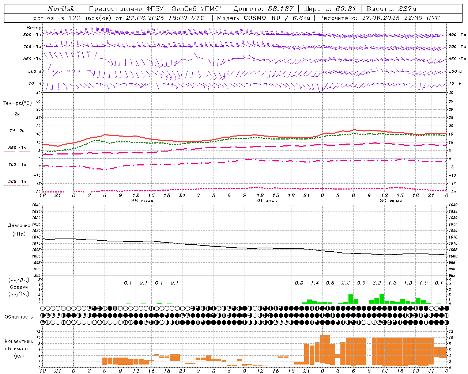Click the '1.8' precipitation total value

[x=408, y=283]
